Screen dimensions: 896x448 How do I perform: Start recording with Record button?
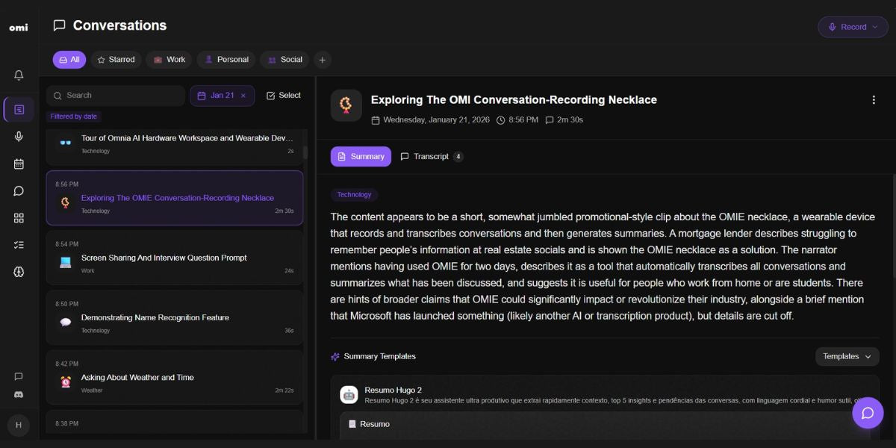coord(853,27)
